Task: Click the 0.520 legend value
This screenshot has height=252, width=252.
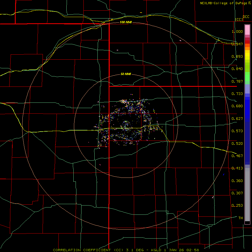Action: click(237, 144)
